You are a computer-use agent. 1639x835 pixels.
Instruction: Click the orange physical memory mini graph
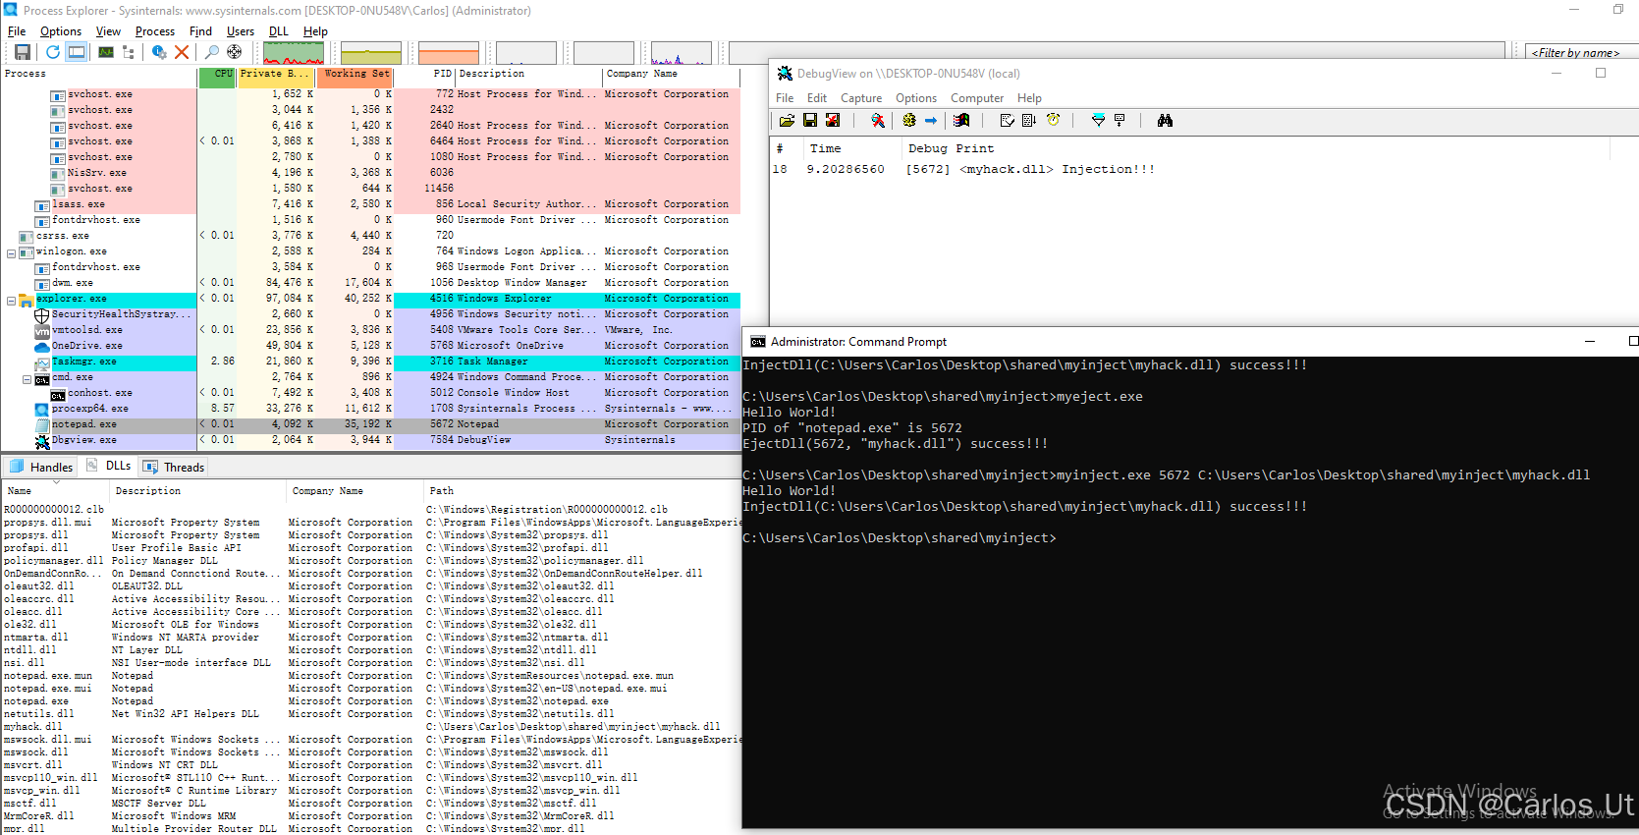coord(449,53)
